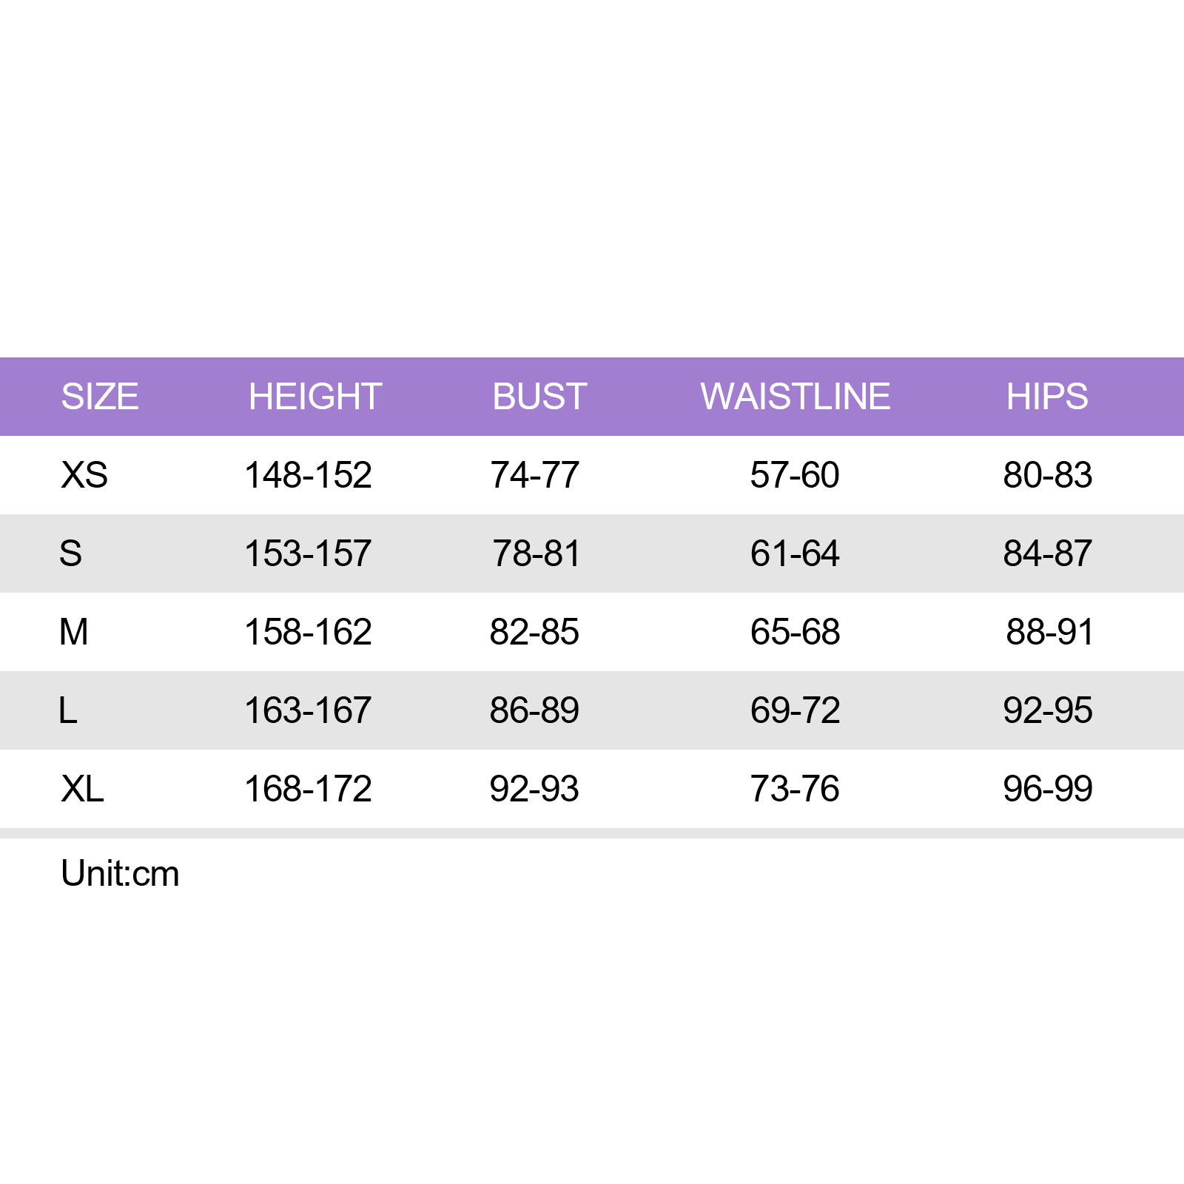
Task: Click height value 168-172
Action: (x=308, y=789)
